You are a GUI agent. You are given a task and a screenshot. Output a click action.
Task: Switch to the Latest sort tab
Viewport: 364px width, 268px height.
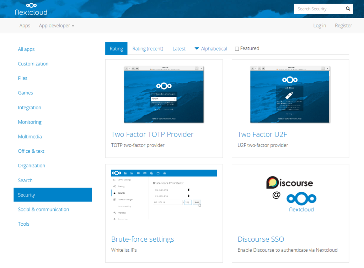(179, 48)
